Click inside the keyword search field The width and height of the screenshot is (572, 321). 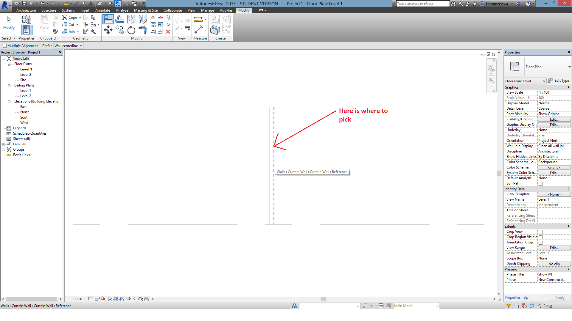tap(422, 4)
